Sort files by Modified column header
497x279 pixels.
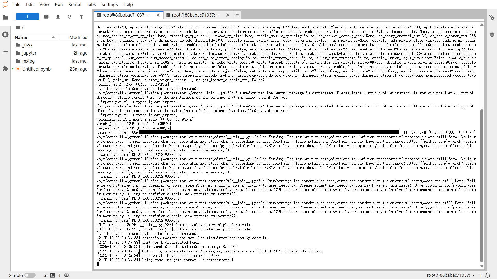click(x=76, y=37)
